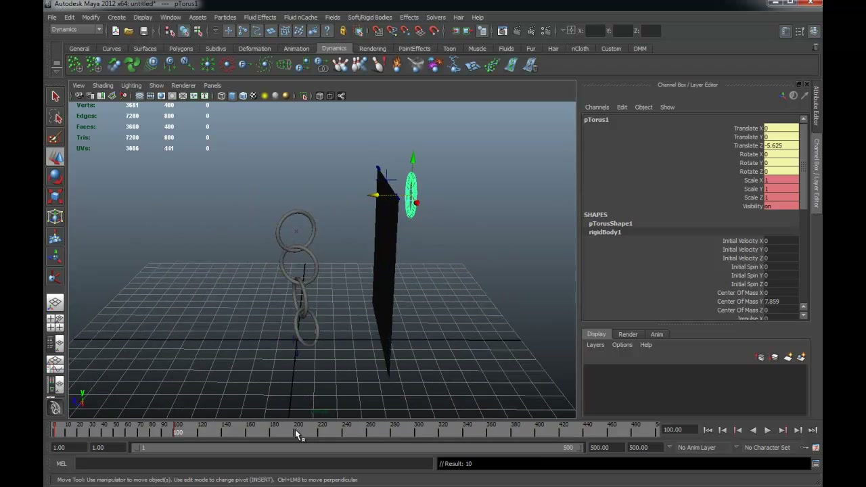Screen dimensions: 866x487
Task: Open the Dynamics menu set dropdown
Action: (76, 30)
